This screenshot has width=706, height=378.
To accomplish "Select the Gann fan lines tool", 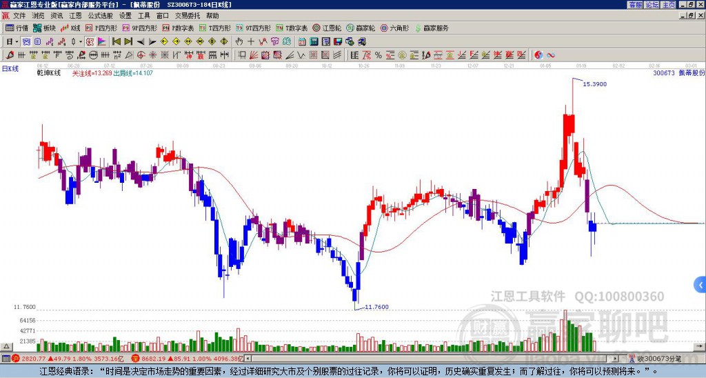I will click(x=254, y=55).
